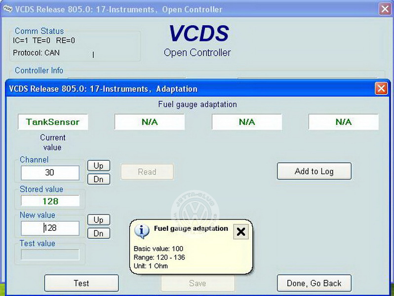Close the Open Controller window
394x296 pixels.
point(385,9)
